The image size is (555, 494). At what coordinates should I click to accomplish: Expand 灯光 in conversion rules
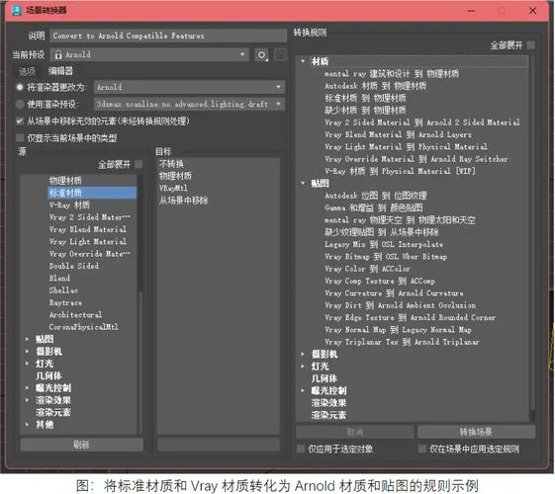click(x=303, y=367)
